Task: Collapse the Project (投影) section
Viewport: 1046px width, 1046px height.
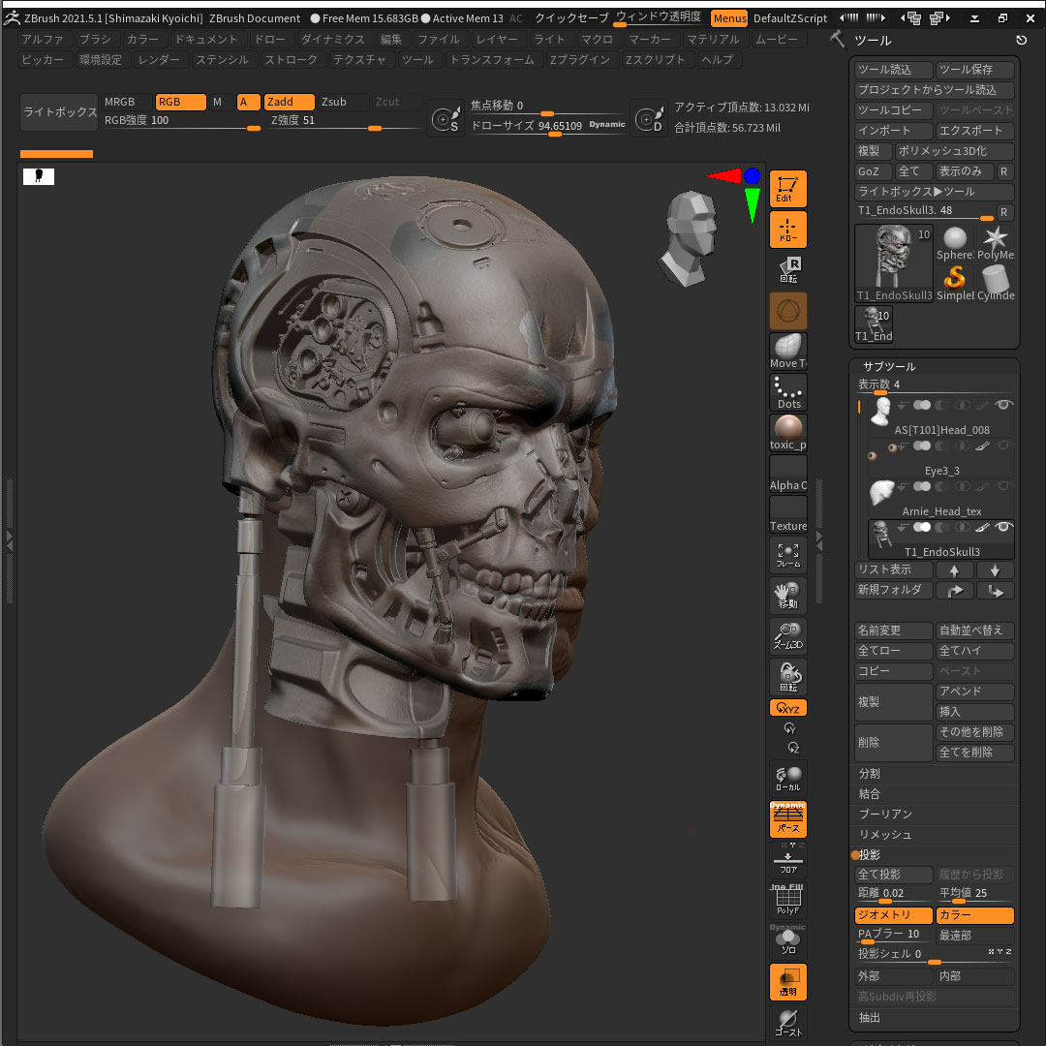Action: tap(869, 854)
